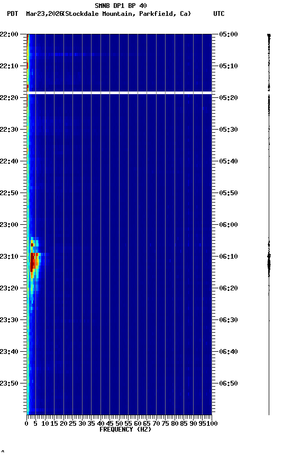Click the 06:30 UTC time label
This screenshot has height=457, width=292.
click(x=229, y=321)
